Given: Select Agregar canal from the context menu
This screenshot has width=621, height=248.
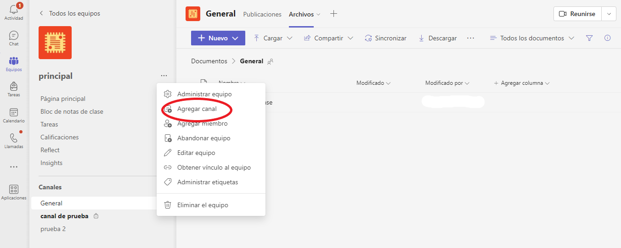Looking at the screenshot, I should 197,109.
